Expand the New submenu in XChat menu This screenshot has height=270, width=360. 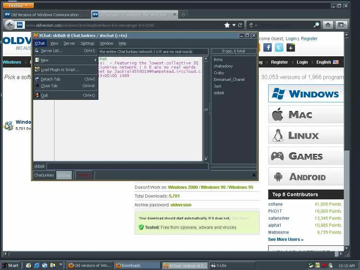tap(66, 60)
